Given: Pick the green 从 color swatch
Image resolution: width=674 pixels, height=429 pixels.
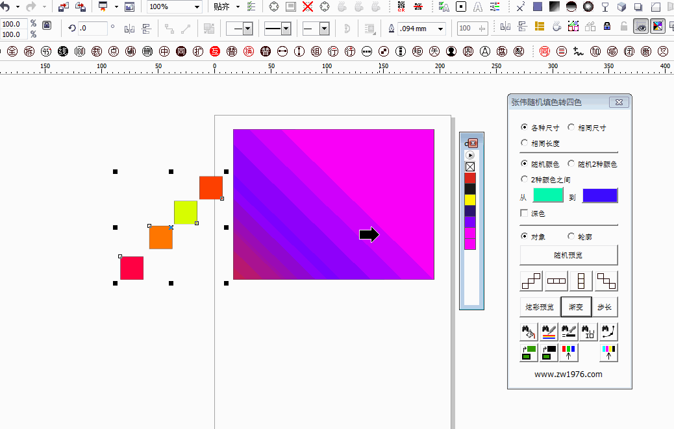Looking at the screenshot, I should click(x=548, y=195).
